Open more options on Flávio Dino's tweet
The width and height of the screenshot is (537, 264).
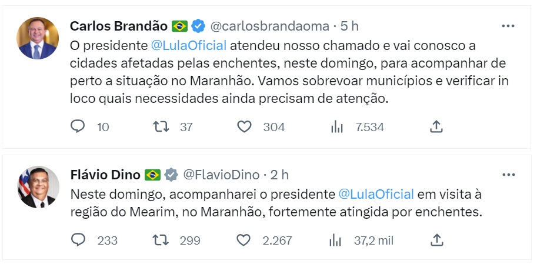[x=508, y=175]
